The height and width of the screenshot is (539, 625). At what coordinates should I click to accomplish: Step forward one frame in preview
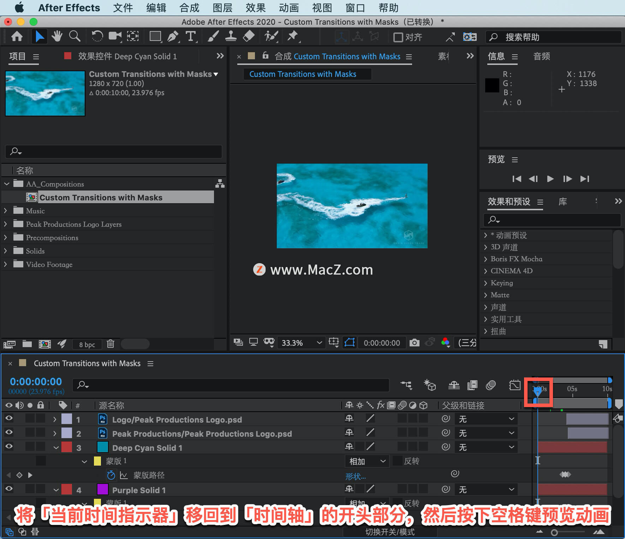click(x=567, y=179)
